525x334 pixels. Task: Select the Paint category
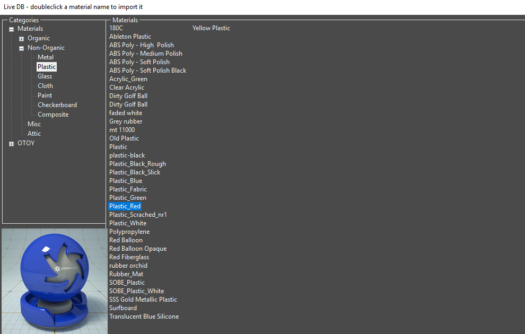point(45,95)
